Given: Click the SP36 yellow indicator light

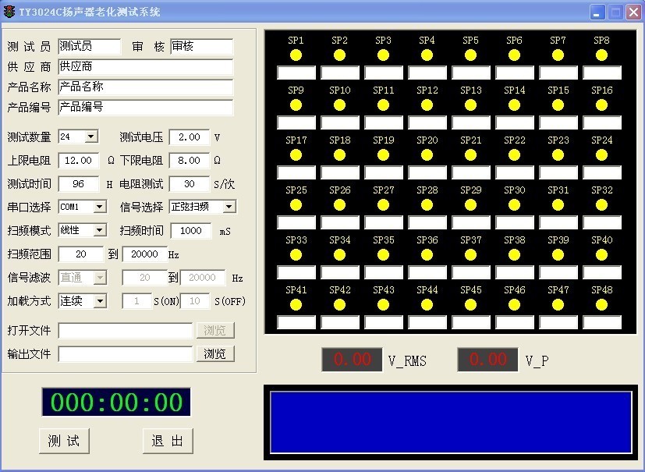Looking at the screenshot, I should pos(427,255).
